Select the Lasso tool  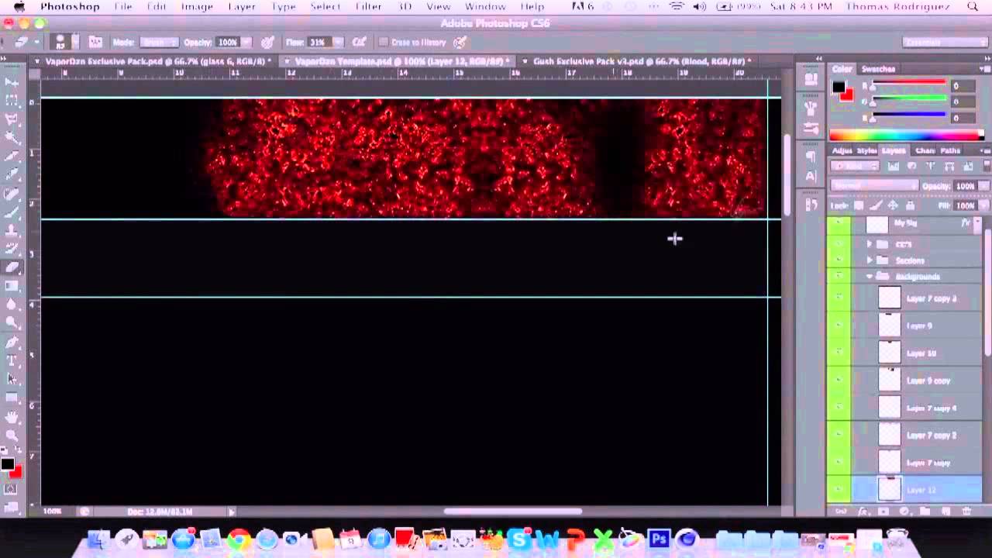click(x=12, y=119)
